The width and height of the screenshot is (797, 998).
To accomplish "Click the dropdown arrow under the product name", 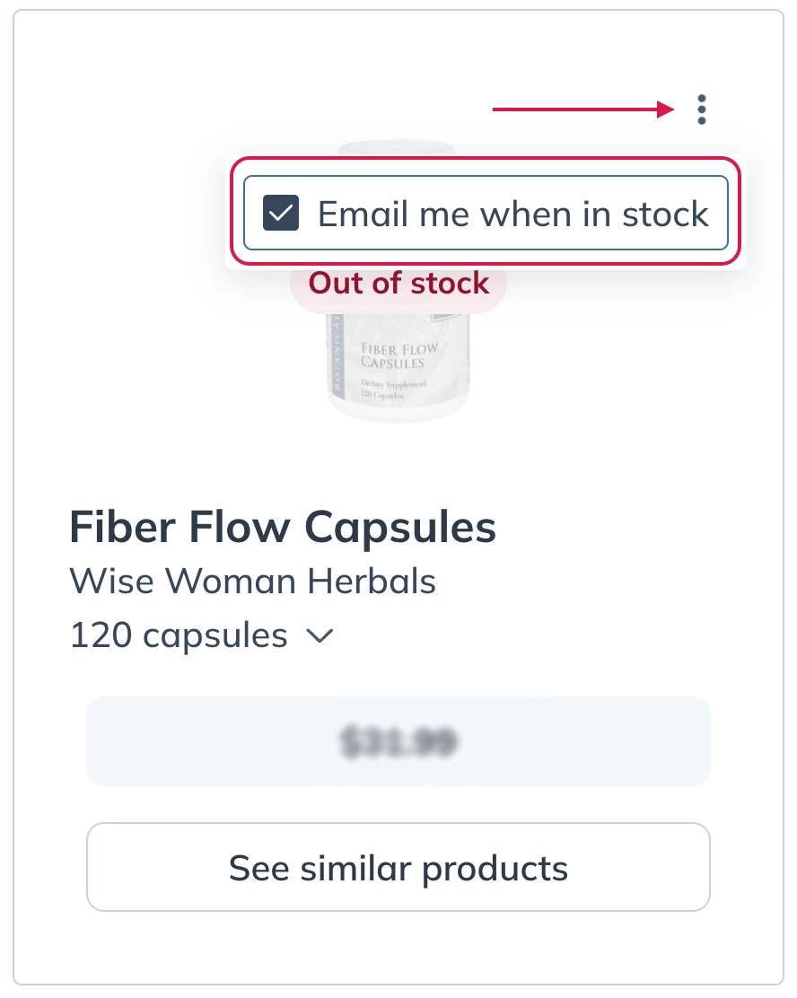I will (320, 635).
